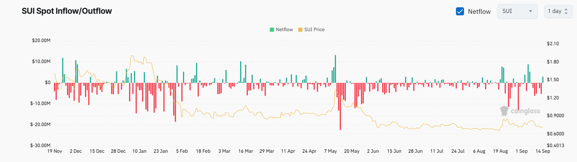Click the 6 Aug date label
577x162 pixels.
pos(479,151)
